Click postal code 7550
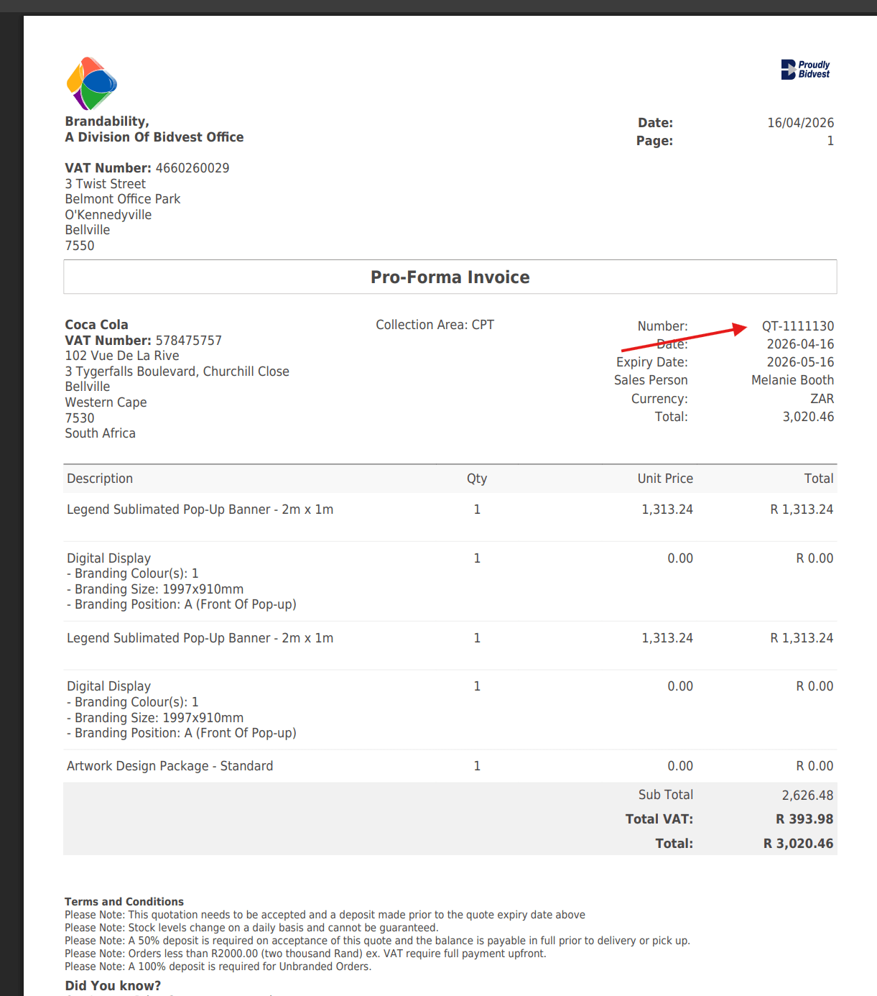The height and width of the screenshot is (996, 877). 80,246
